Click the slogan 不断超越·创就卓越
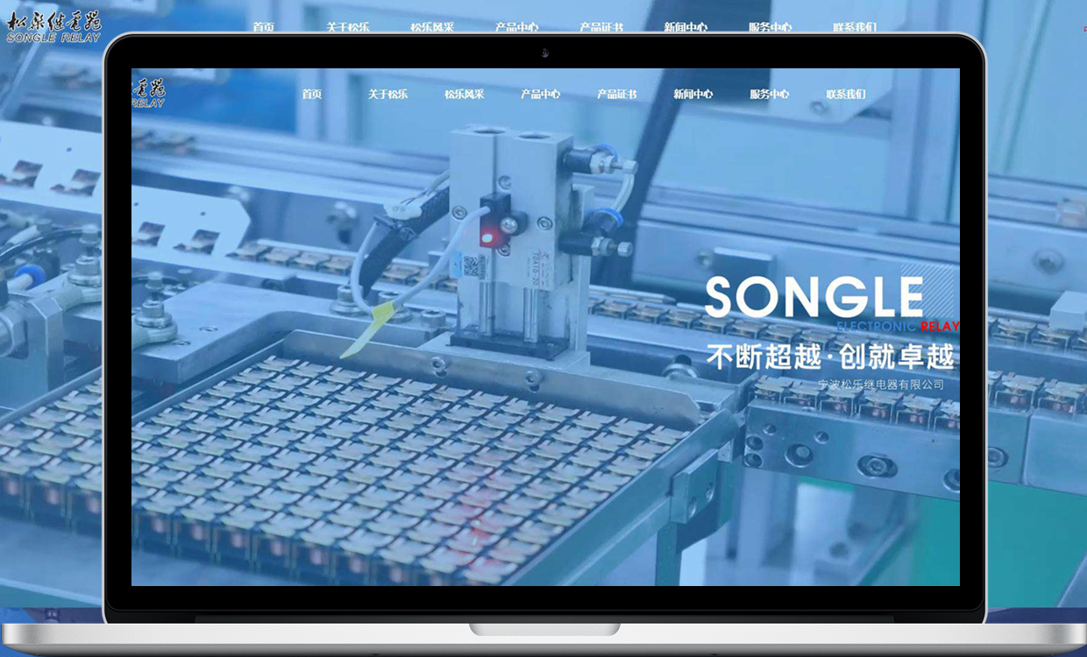 pyautogui.click(x=829, y=357)
